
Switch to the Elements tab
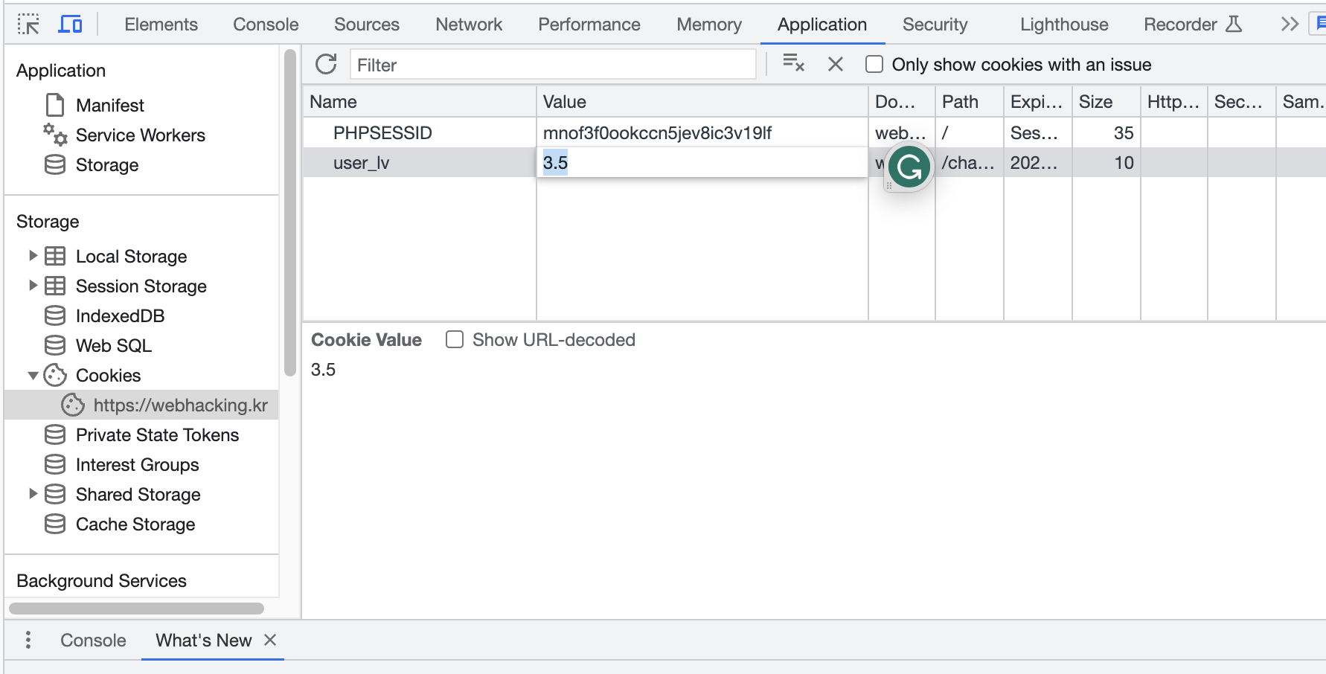161,25
